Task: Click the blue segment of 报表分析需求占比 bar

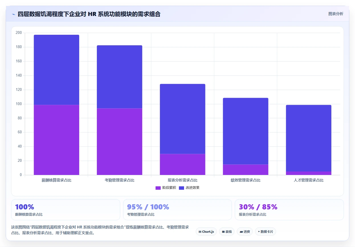Action: pyautogui.click(x=182, y=119)
